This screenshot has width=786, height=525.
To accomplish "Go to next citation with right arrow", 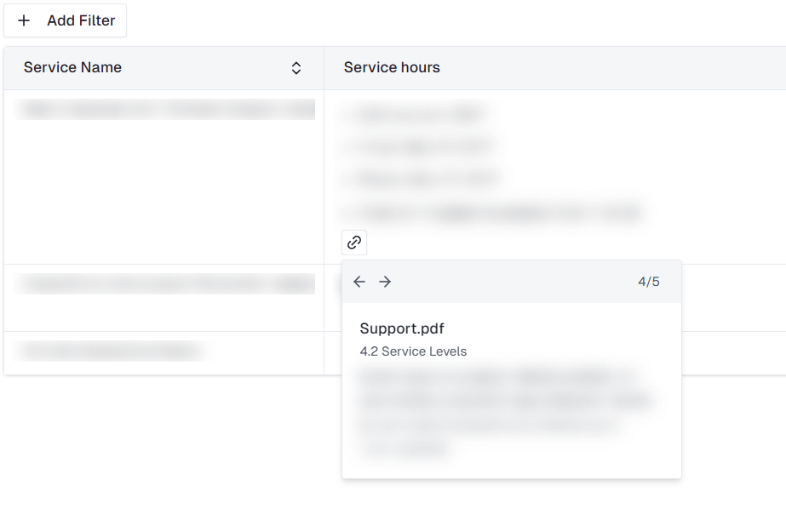I will [385, 282].
